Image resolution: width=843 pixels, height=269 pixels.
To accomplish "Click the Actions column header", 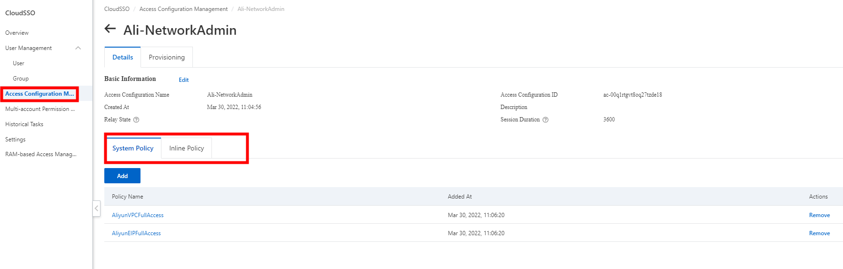I will pyautogui.click(x=818, y=197).
